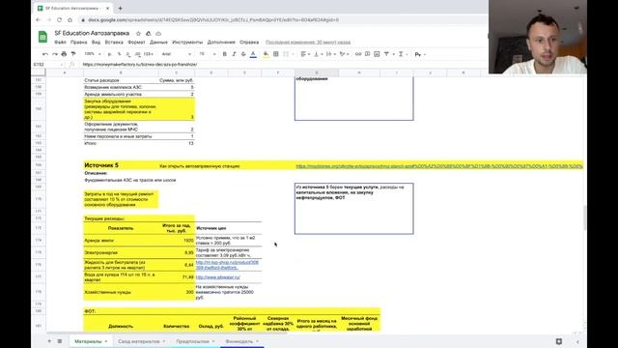Print the spreadsheet
The image size is (618, 348).
click(x=64, y=54)
